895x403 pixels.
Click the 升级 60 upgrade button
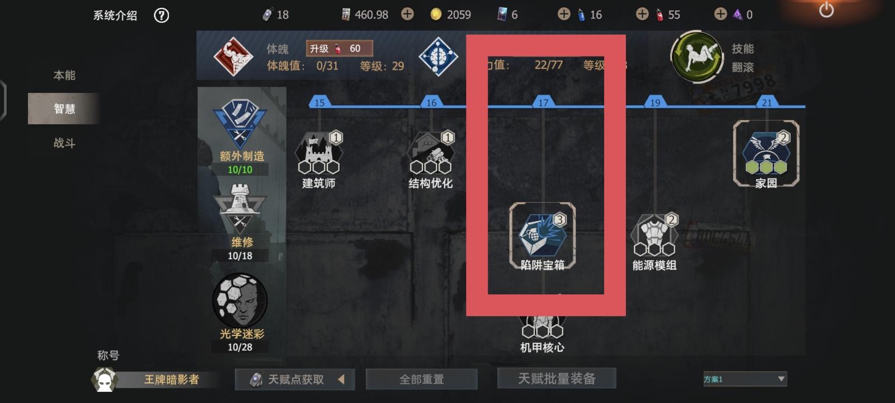340,49
